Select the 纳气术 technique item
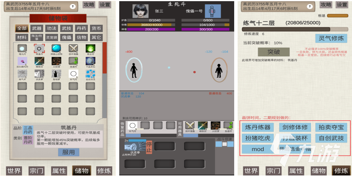This screenshot has height=176, width=352. [22, 74]
